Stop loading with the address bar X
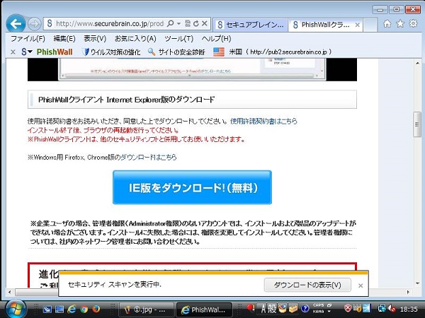Viewport: 425px width, 318px height. pos(205,24)
